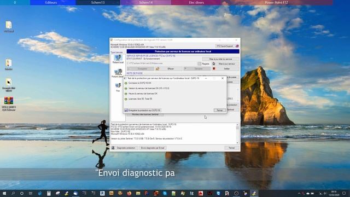
Task: Click the taskbar clock and date
Action: 334,193
